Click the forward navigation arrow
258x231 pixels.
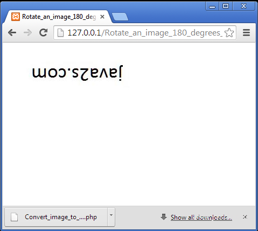(27, 33)
